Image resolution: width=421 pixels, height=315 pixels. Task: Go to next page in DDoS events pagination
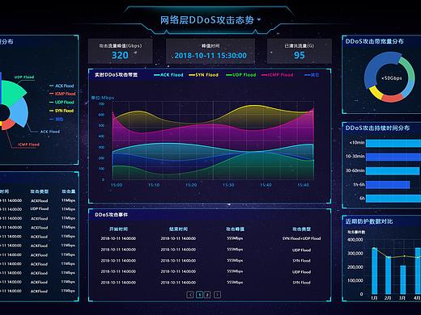[x=217, y=295]
